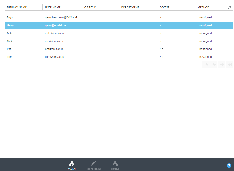Click the METHOD column header
The width and height of the screenshot is (234, 171).
(203, 7)
